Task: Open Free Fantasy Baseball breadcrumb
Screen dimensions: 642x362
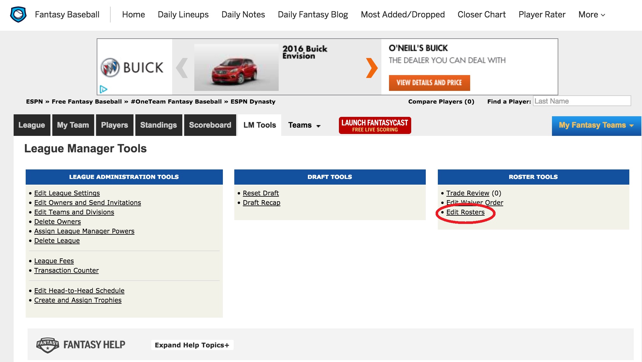Action: [x=87, y=102]
